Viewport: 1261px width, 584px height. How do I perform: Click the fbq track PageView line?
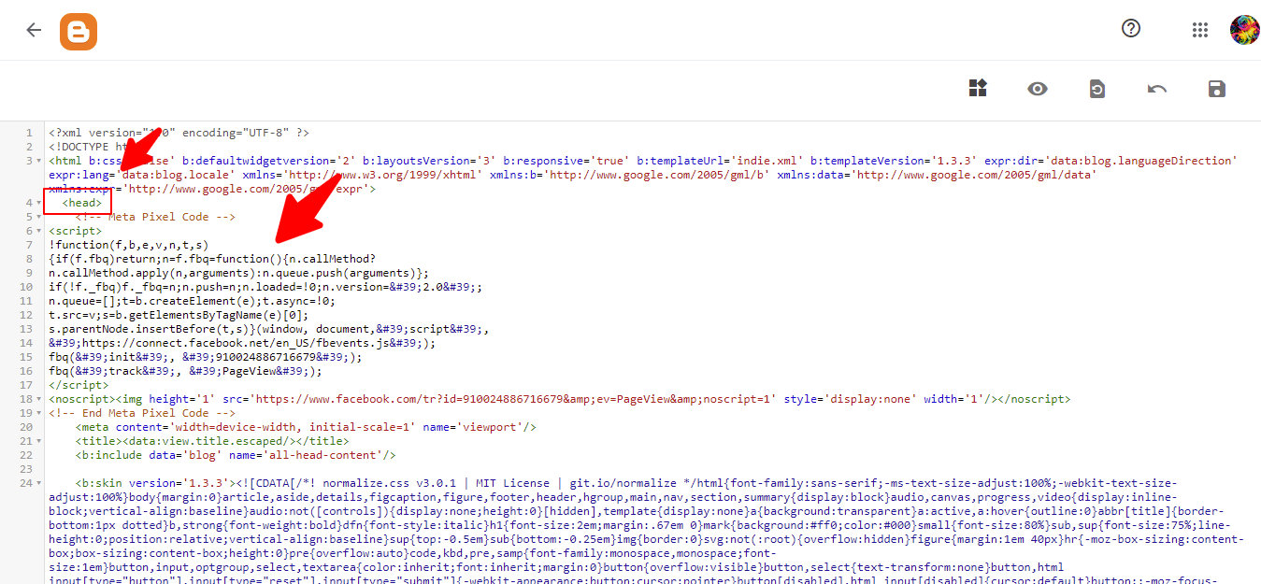pyautogui.click(x=185, y=371)
